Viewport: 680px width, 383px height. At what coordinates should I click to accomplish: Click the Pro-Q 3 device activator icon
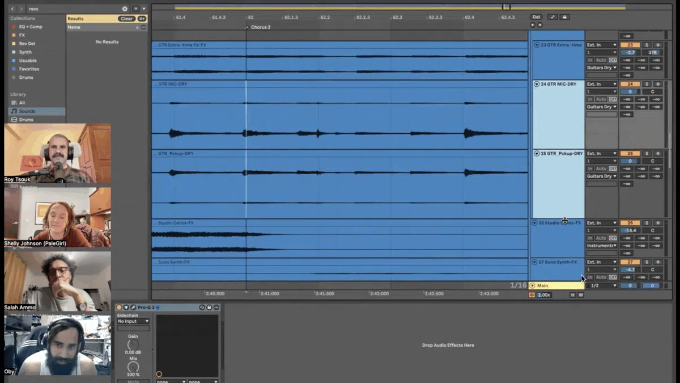point(119,308)
